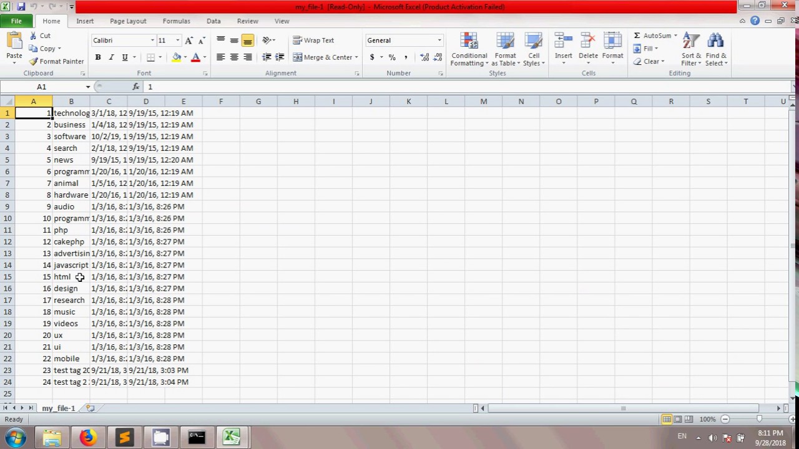
Task: Click the Fill Color bucket
Action: (x=177, y=57)
